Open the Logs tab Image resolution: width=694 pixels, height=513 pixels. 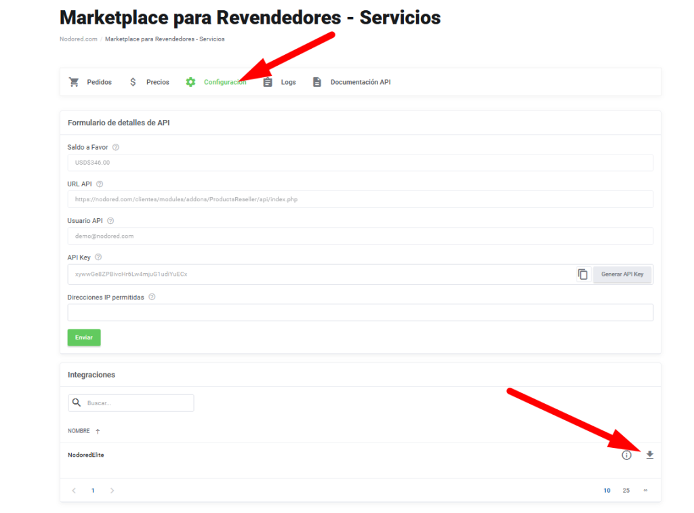coord(279,82)
